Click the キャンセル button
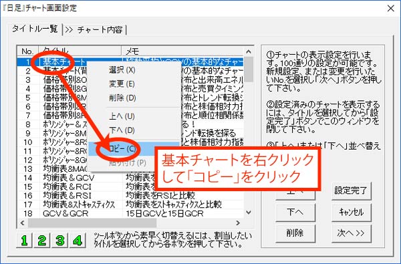The height and width of the screenshot is (264, 401). (x=351, y=212)
